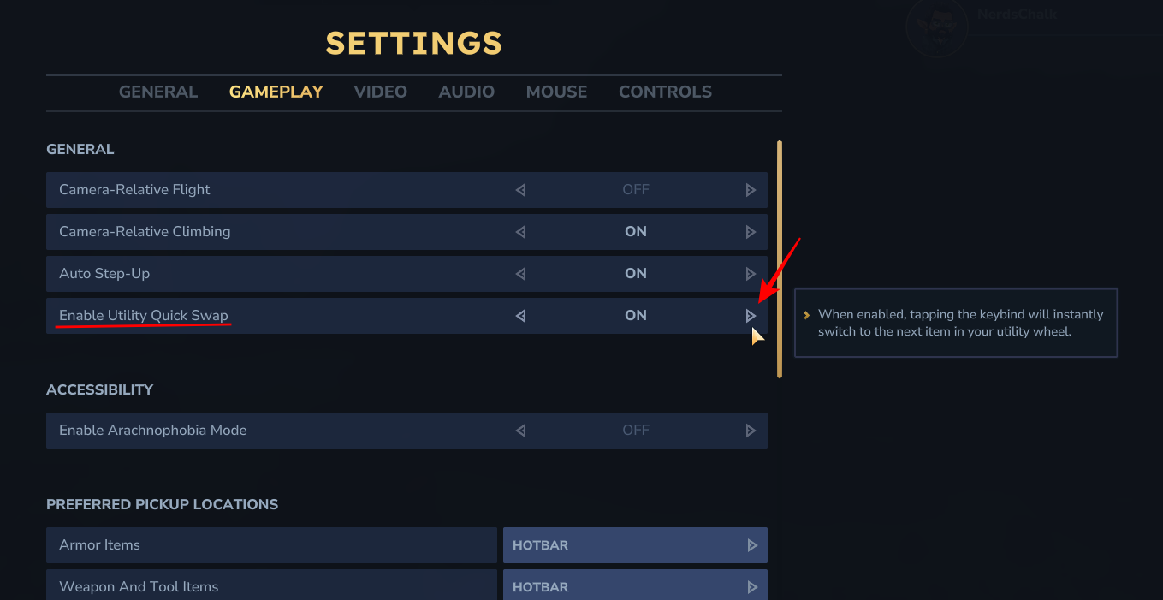Toggle the Enable Utility Quick Swap ON value

coord(635,316)
